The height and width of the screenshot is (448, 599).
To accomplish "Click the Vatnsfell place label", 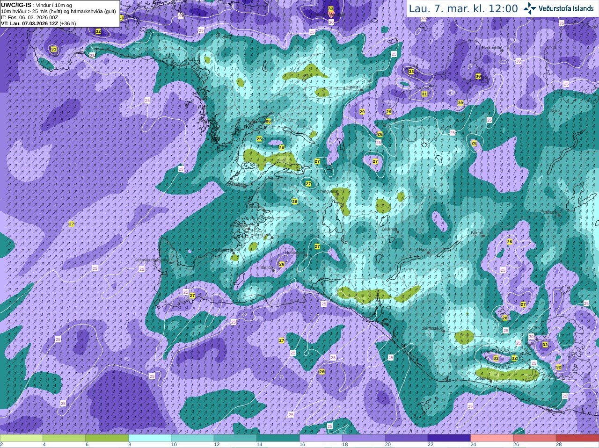I will (550, 212).
